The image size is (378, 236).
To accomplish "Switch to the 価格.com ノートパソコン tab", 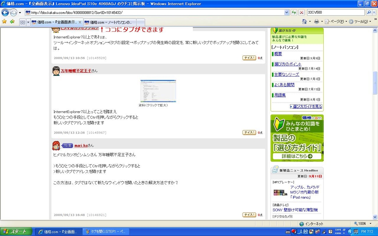I will [x=110, y=22].
